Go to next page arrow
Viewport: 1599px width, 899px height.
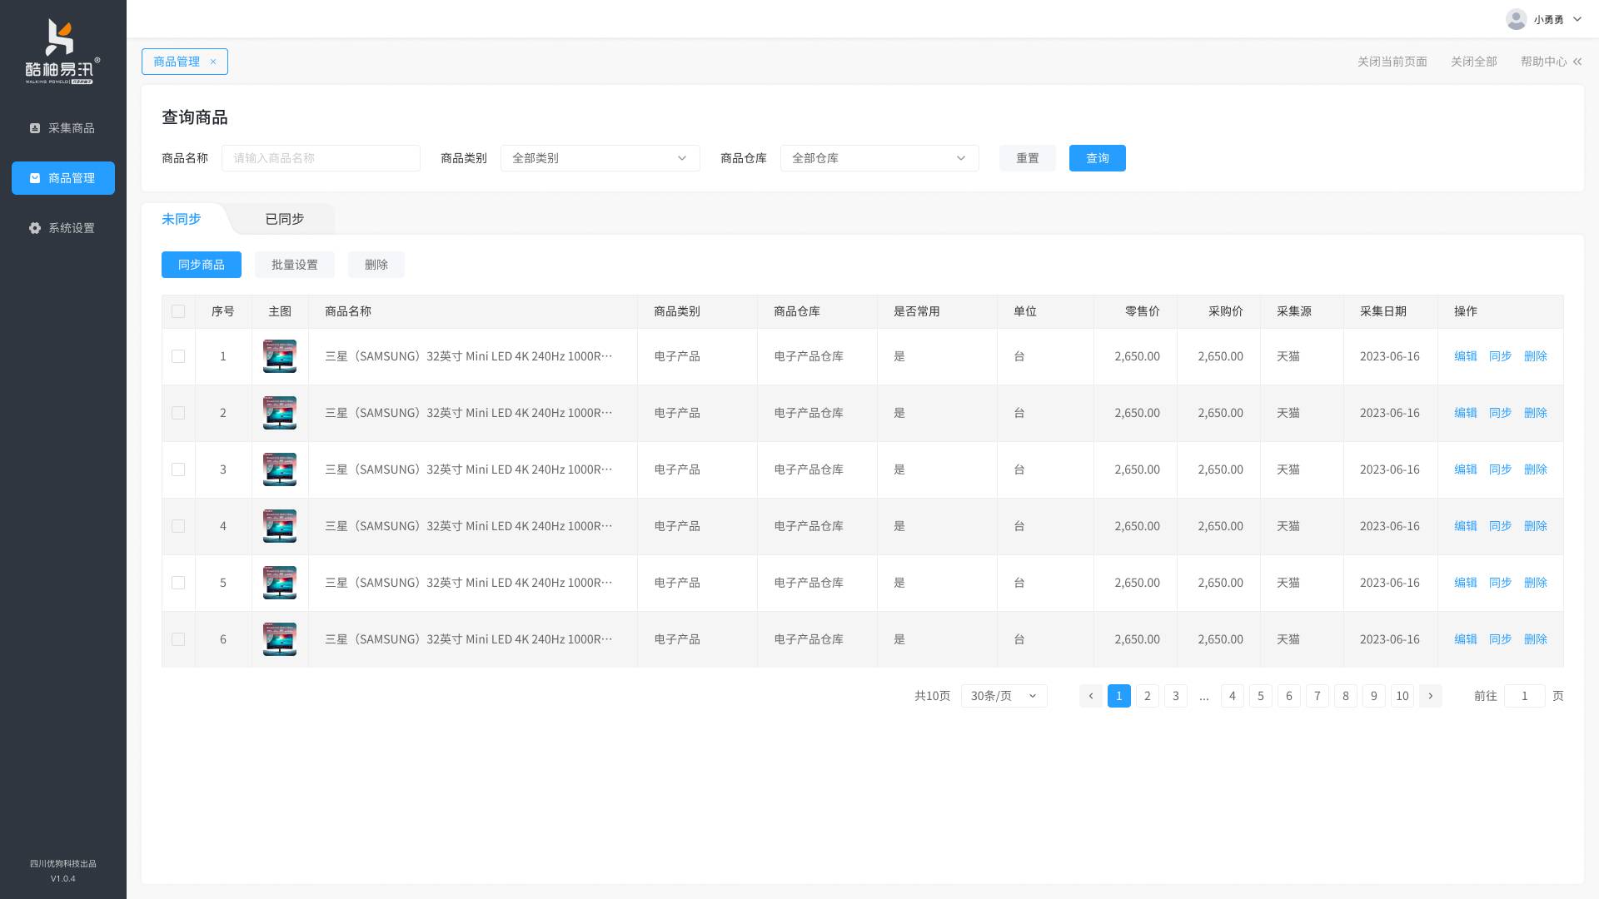pos(1431,696)
